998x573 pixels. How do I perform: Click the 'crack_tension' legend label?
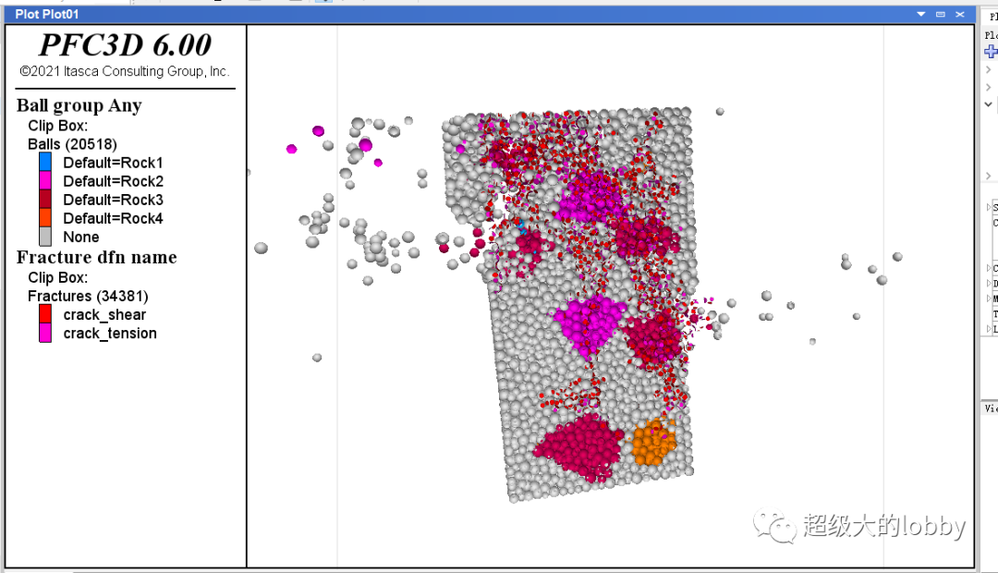pyautogui.click(x=109, y=333)
